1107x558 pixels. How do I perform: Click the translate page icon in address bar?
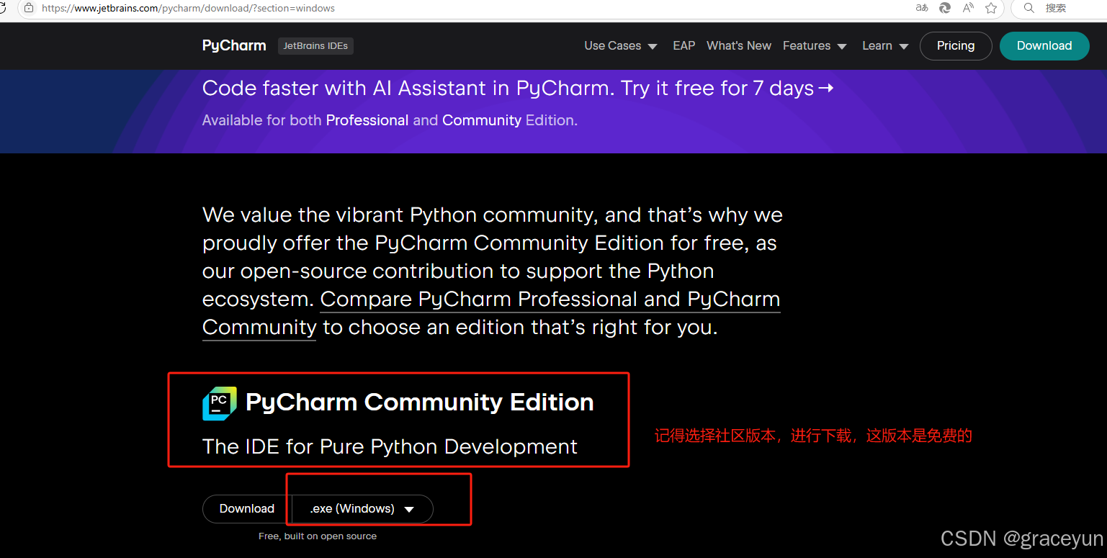922,8
